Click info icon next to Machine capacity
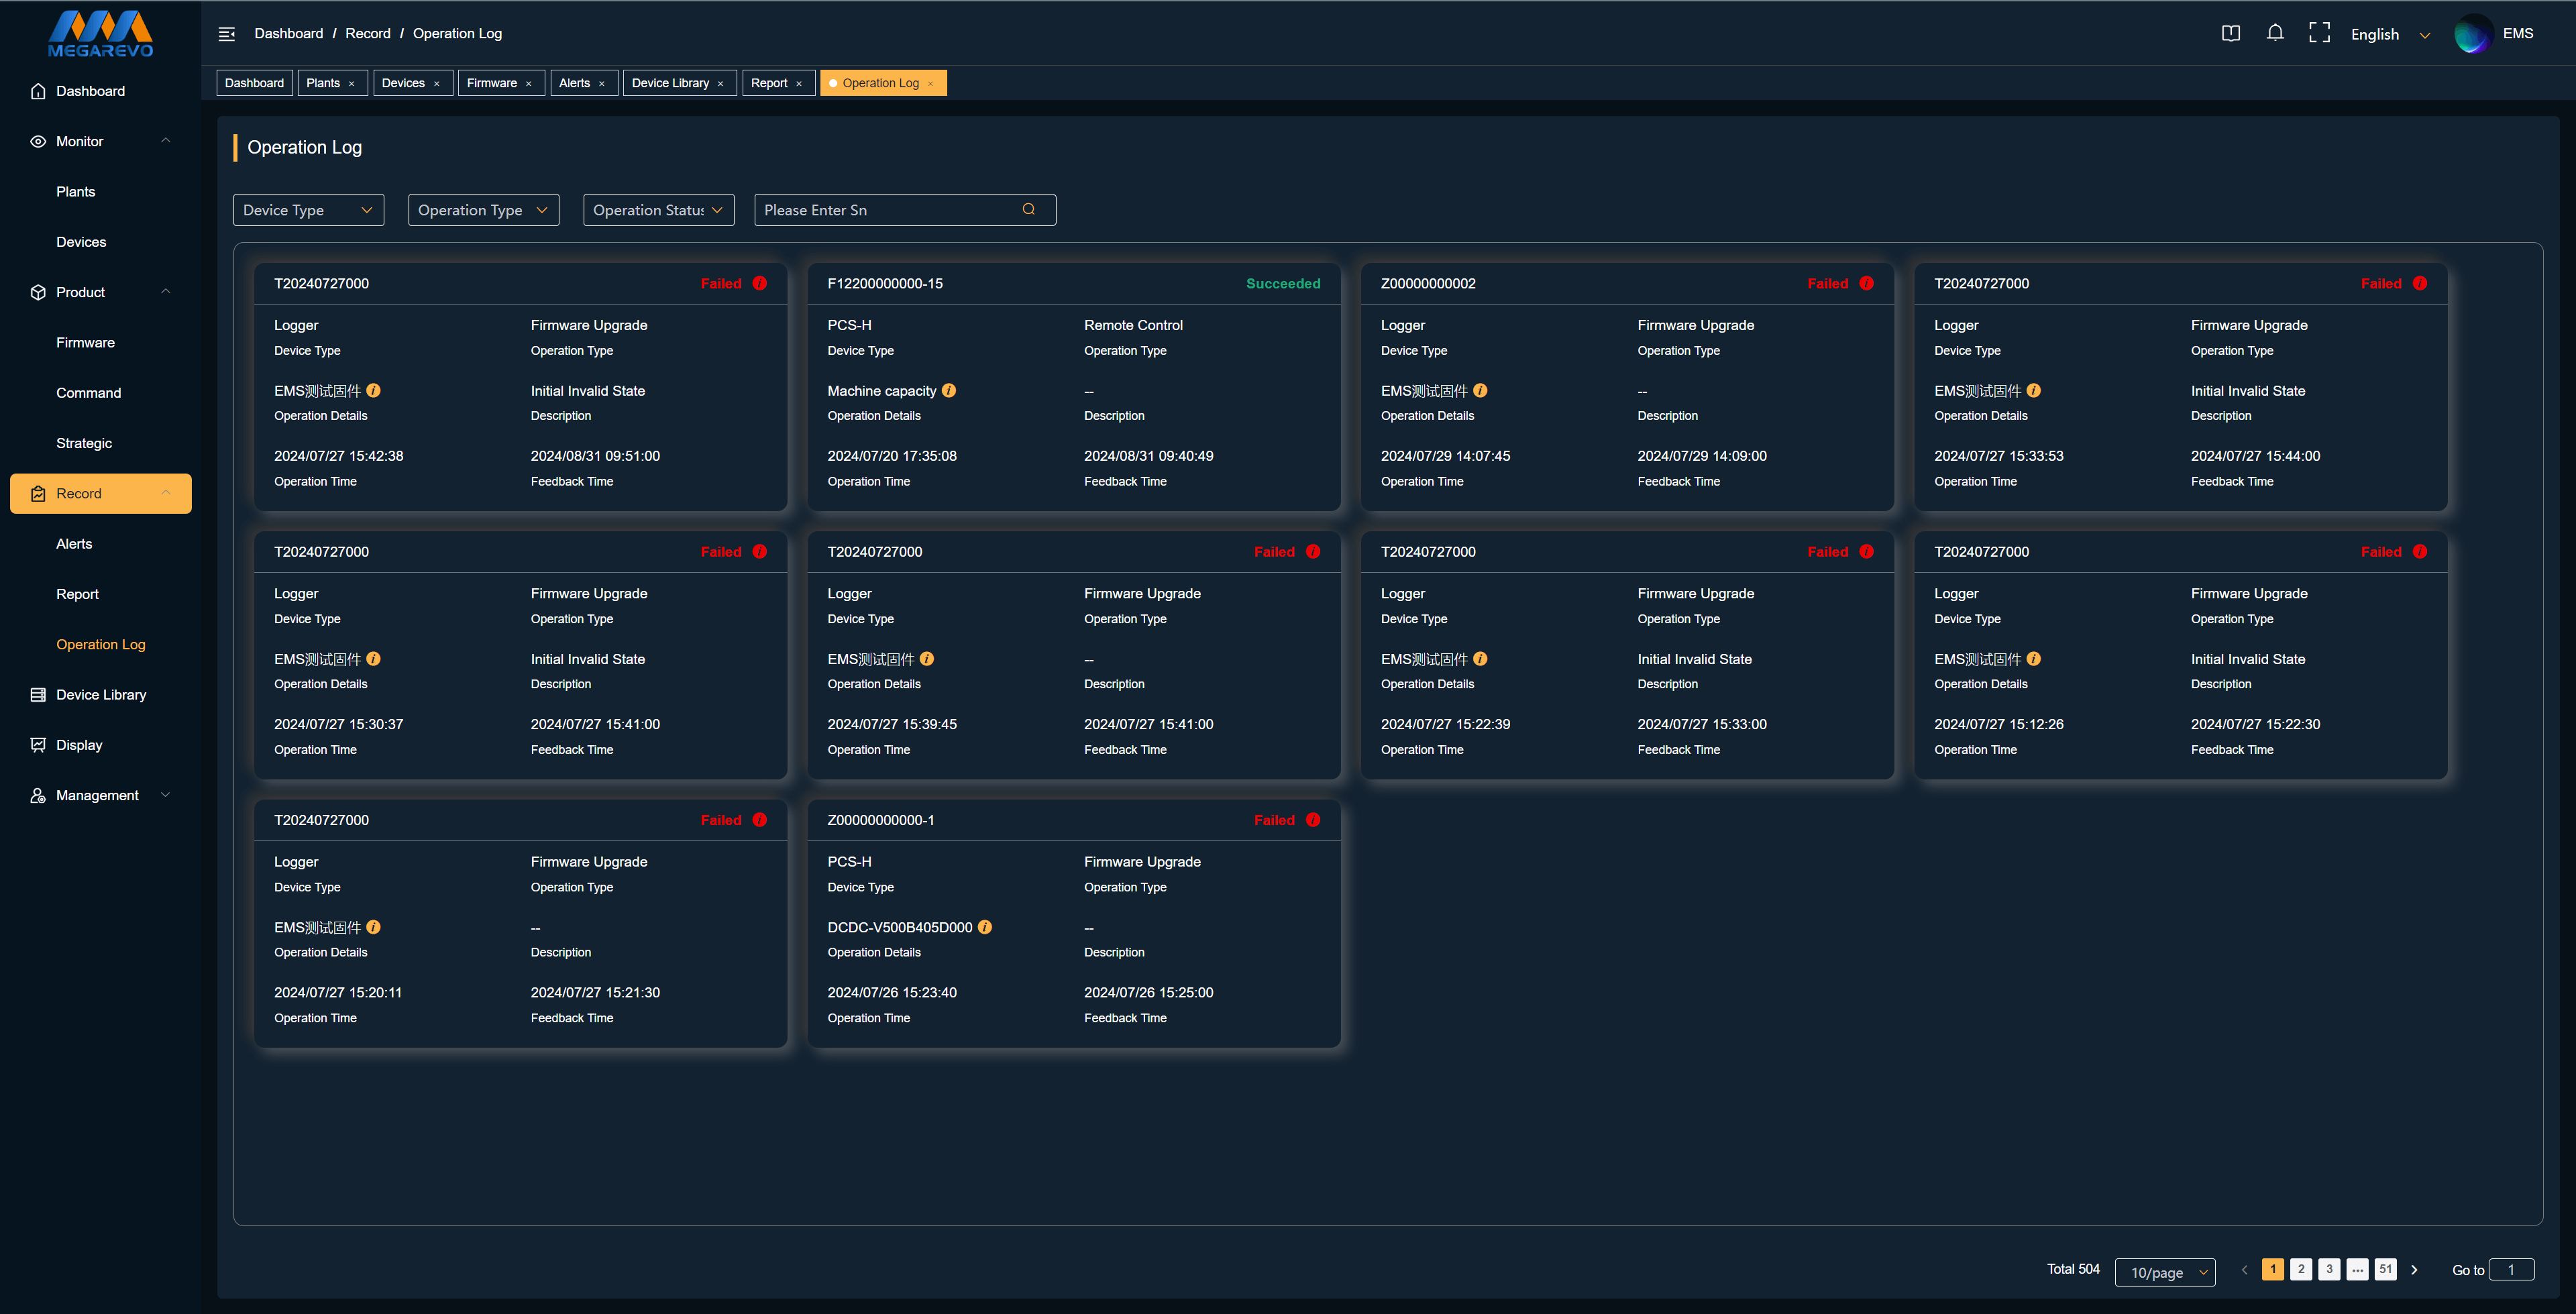This screenshot has height=1314, width=2576. pyautogui.click(x=949, y=390)
